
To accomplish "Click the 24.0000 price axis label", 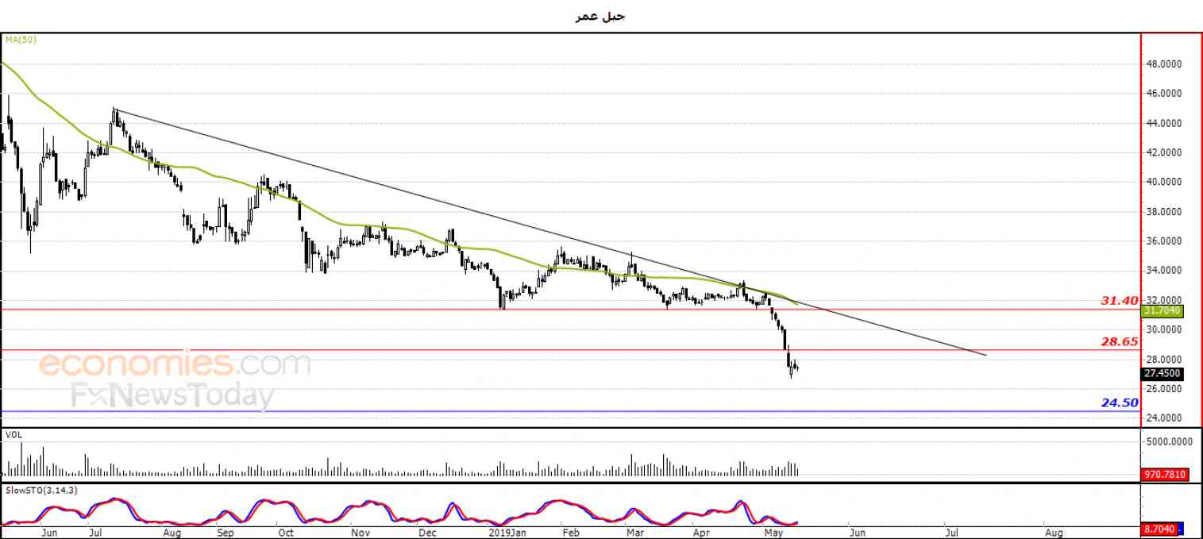I will point(1165,418).
